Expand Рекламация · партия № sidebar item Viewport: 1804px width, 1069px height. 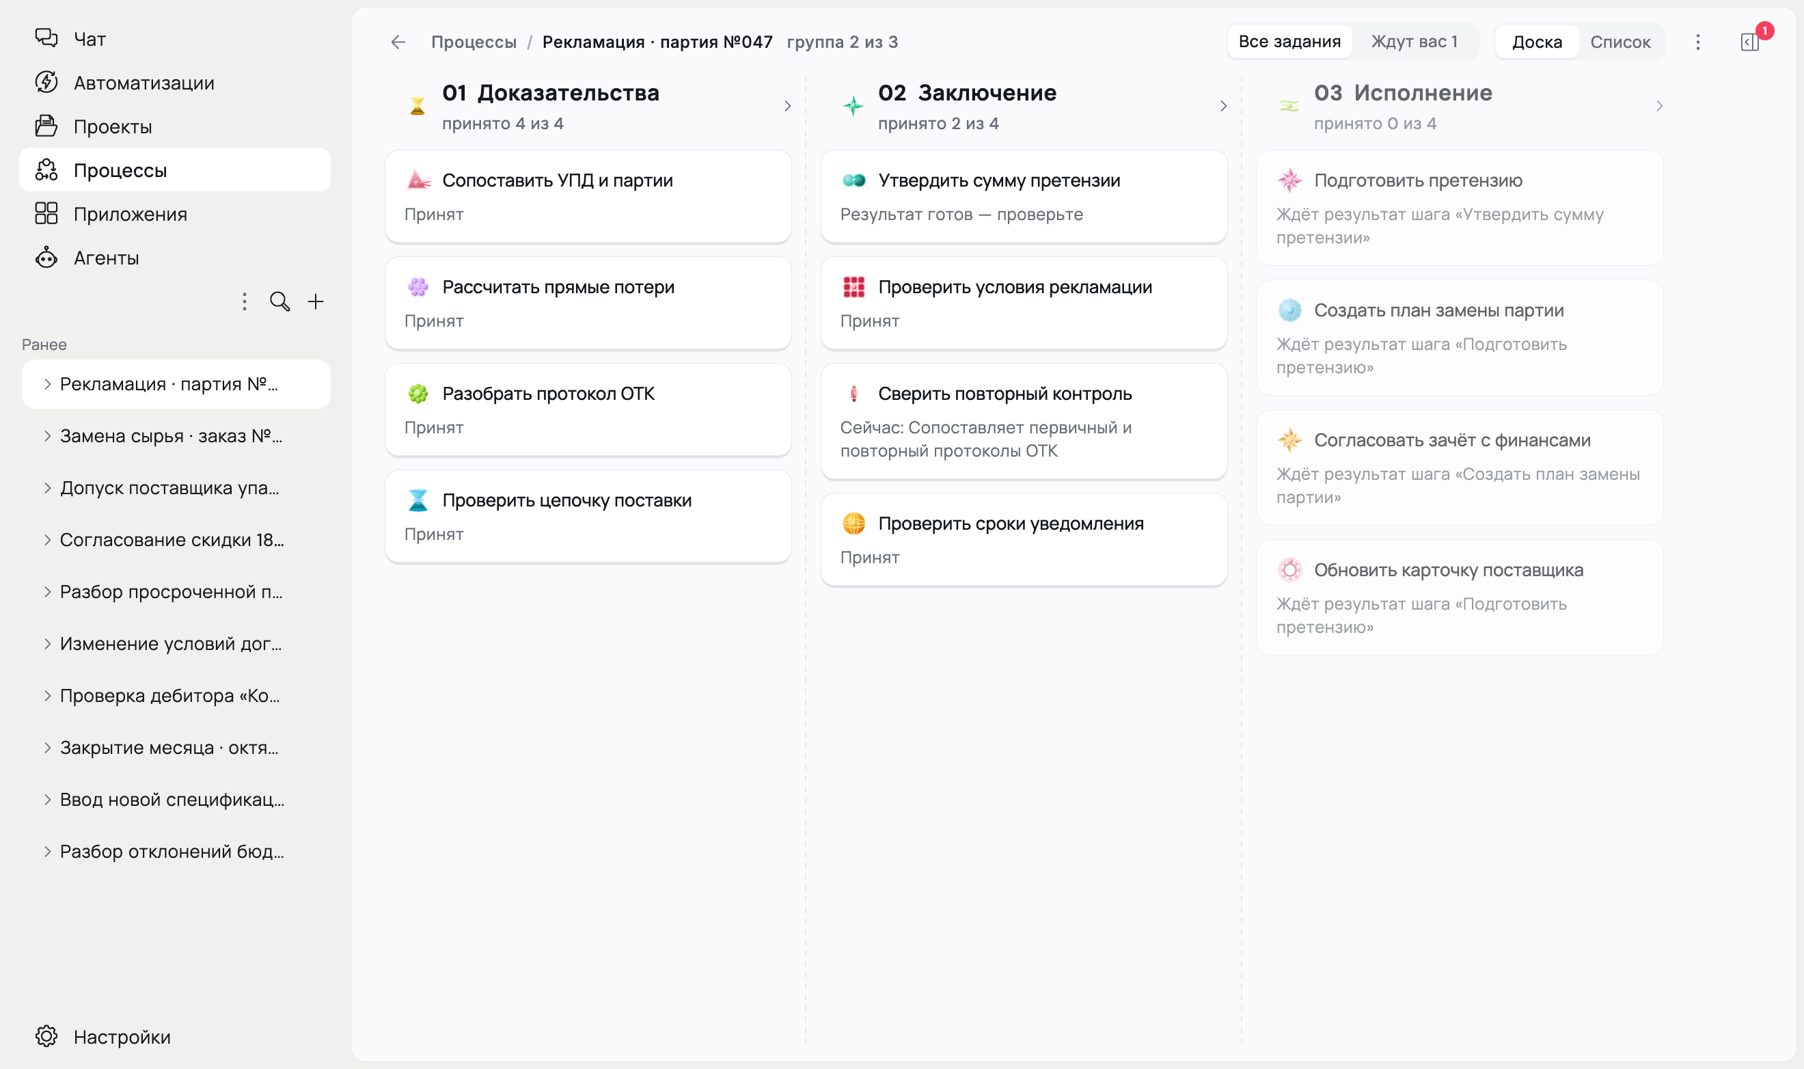click(48, 384)
